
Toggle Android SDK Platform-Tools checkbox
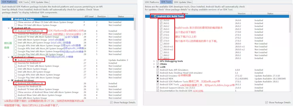158,81
